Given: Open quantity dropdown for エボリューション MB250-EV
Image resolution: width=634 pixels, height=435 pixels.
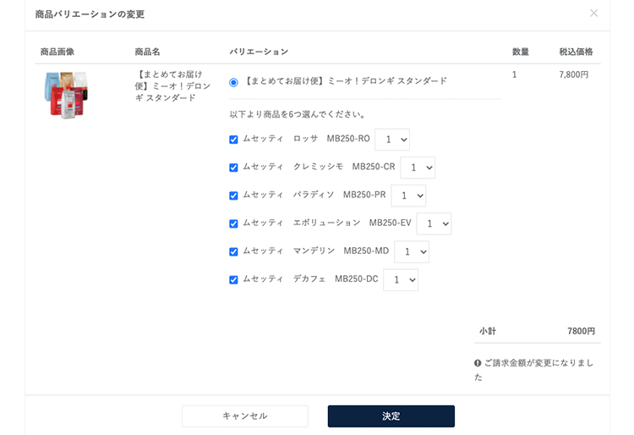Looking at the screenshot, I should tap(434, 223).
